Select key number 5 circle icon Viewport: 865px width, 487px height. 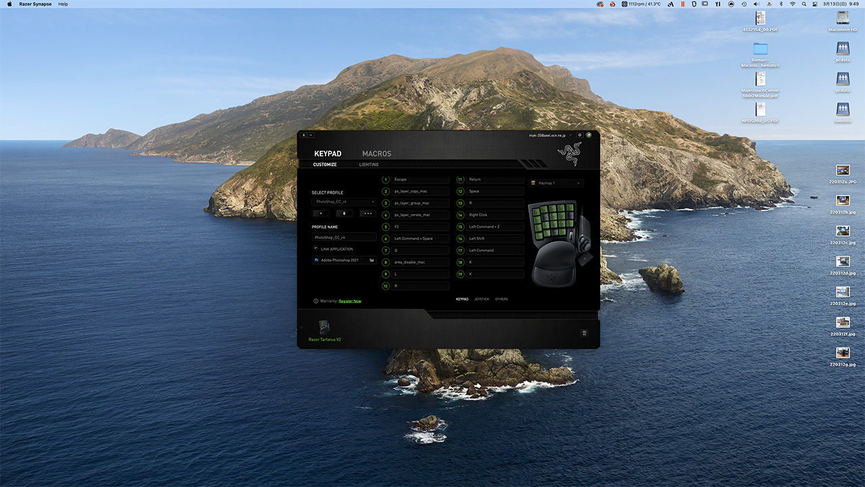tap(386, 227)
